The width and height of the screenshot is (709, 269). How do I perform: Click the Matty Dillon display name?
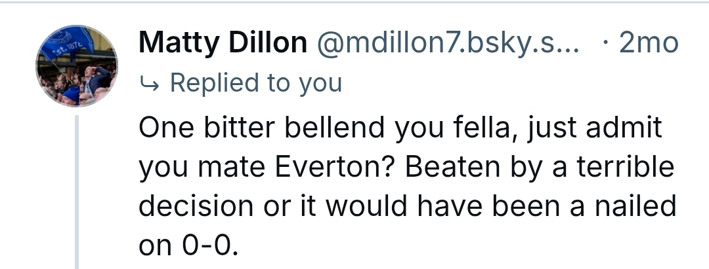click(223, 43)
